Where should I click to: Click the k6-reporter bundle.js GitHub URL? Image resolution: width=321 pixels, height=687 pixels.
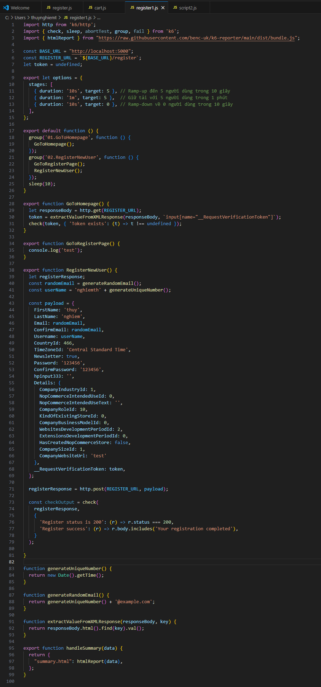197,38
